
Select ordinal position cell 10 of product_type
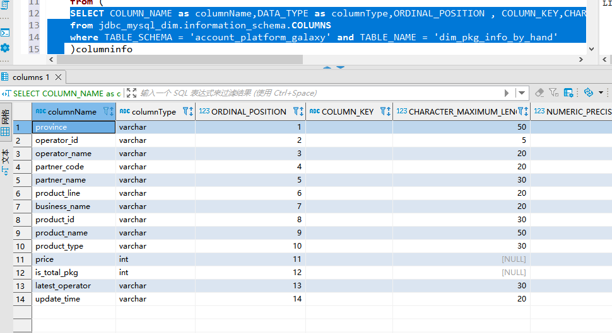coord(250,246)
